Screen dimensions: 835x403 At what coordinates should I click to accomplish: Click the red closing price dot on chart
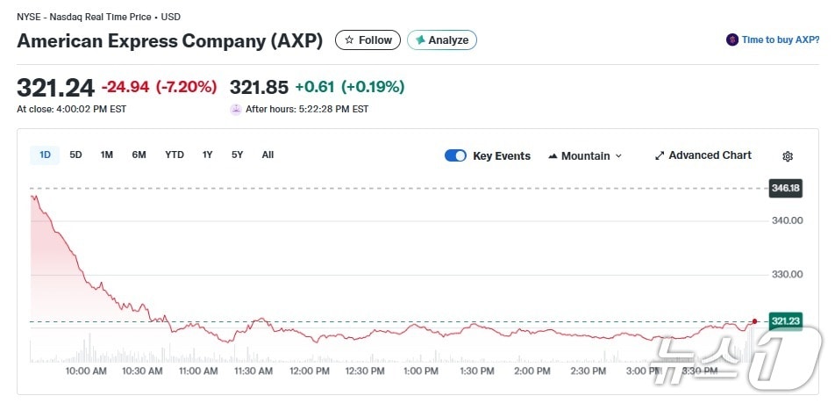754,321
